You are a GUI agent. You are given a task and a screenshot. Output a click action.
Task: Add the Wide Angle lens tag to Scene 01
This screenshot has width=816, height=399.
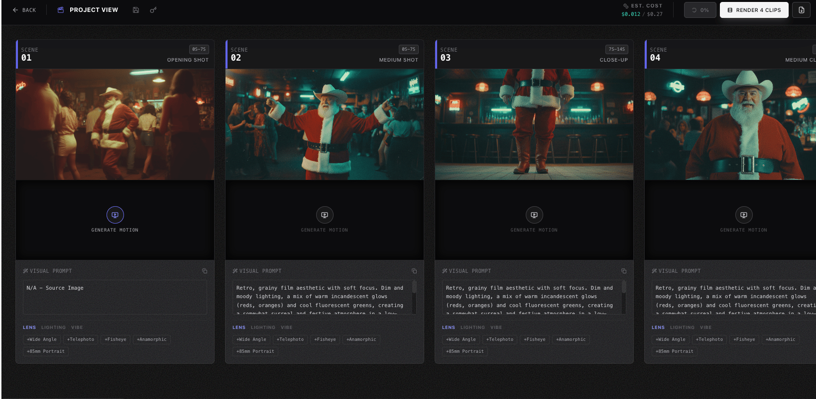(x=42, y=339)
